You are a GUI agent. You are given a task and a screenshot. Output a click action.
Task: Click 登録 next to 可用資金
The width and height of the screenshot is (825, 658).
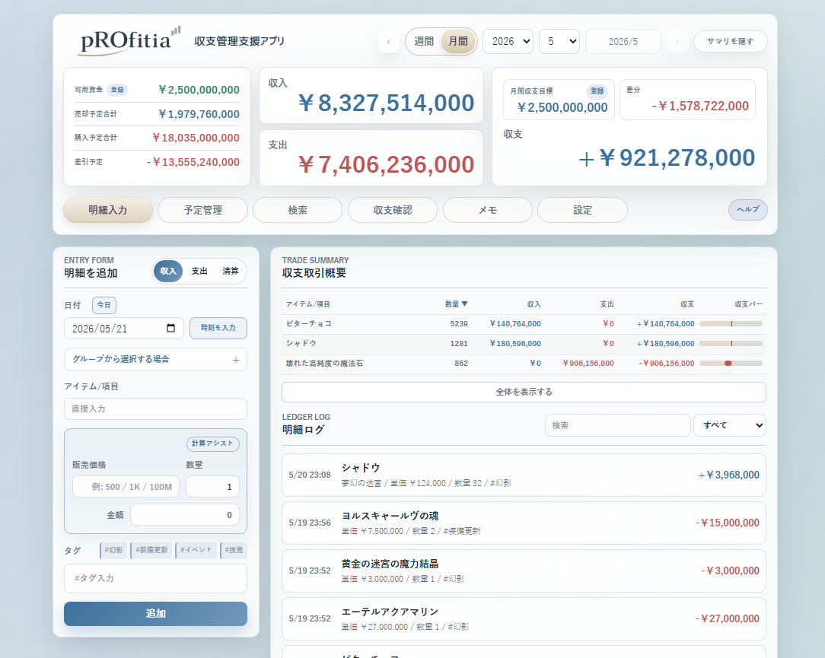pos(117,90)
